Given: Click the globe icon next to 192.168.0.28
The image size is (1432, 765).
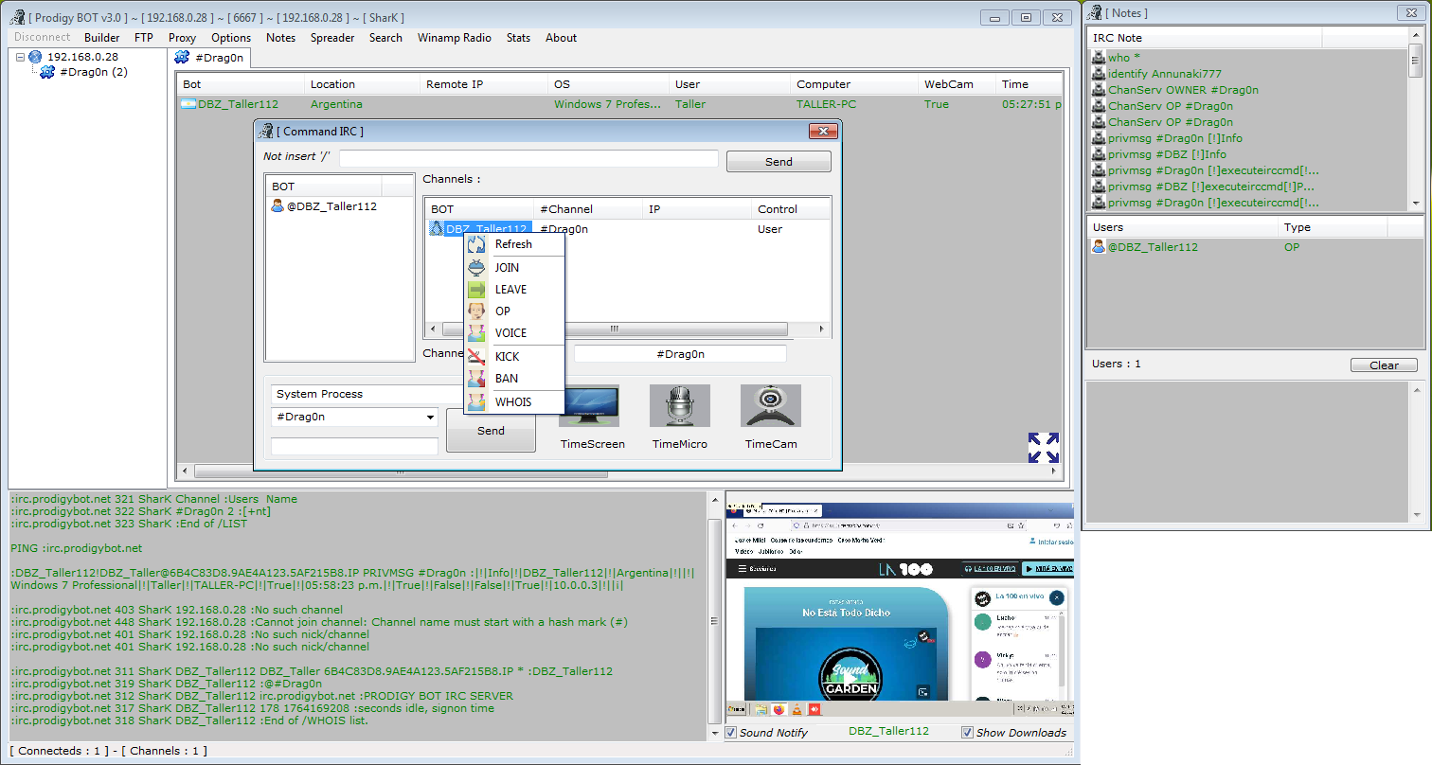Looking at the screenshot, I should [36, 57].
